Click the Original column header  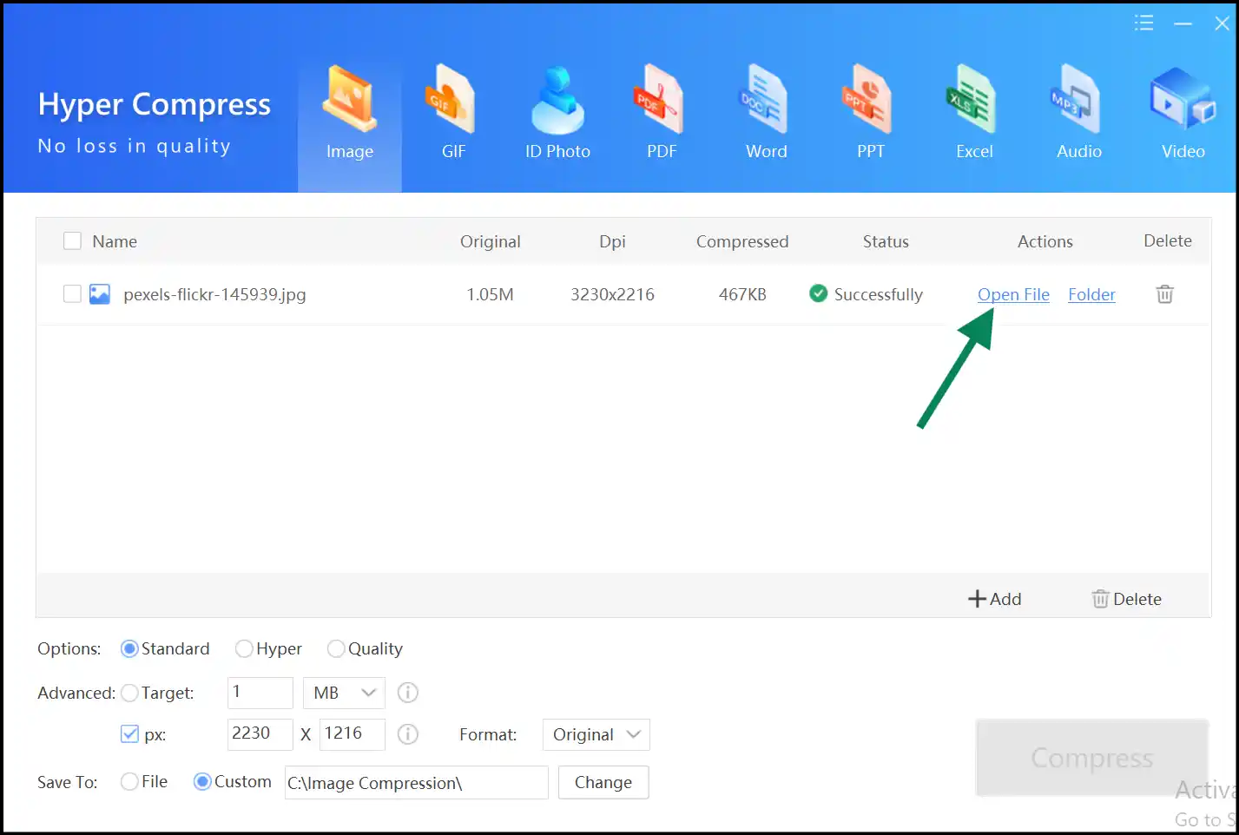click(x=491, y=241)
